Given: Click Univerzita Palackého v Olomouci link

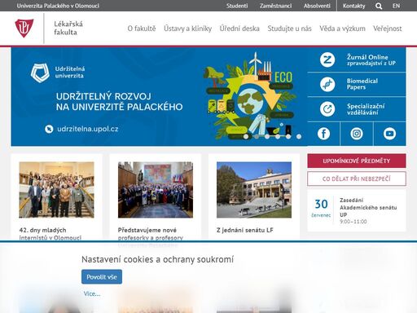Looking at the screenshot, I should [58, 6].
